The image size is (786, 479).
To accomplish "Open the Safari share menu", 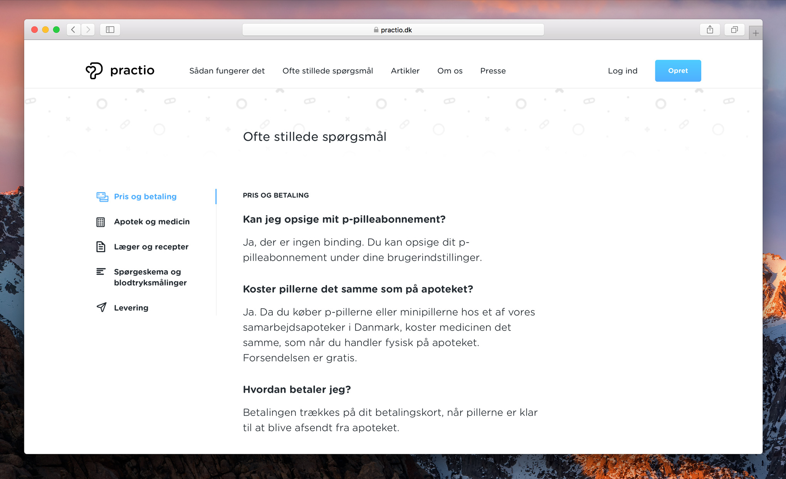I will coord(710,30).
